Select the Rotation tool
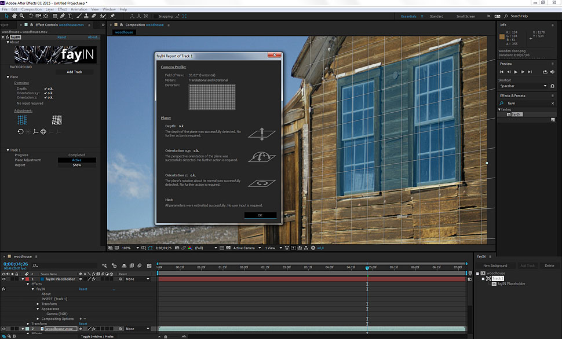The image size is (562, 339). (31, 16)
